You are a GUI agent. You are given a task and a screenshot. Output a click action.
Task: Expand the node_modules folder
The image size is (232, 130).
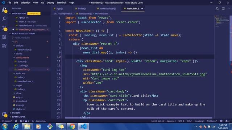click(x=22, y=38)
